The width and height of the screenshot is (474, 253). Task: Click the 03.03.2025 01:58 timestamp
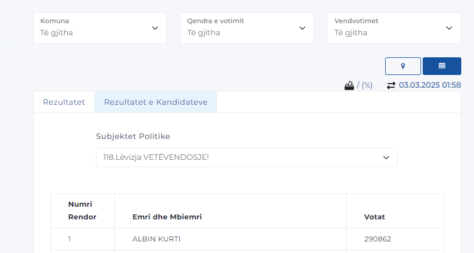[430, 85]
